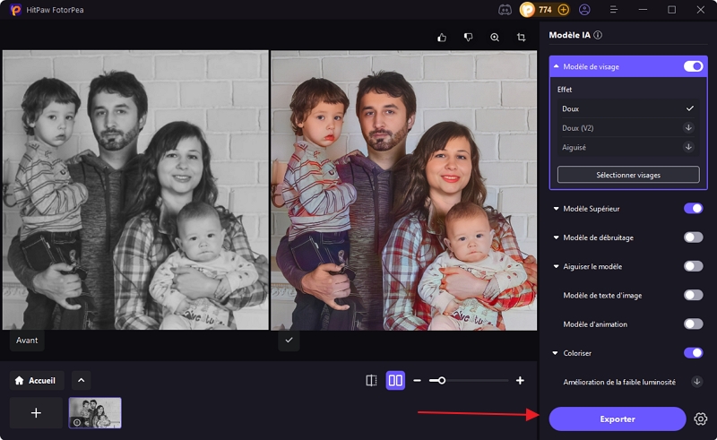Image resolution: width=717 pixels, height=440 pixels.
Task: Open the hamburger menu in title bar
Action: point(614,10)
